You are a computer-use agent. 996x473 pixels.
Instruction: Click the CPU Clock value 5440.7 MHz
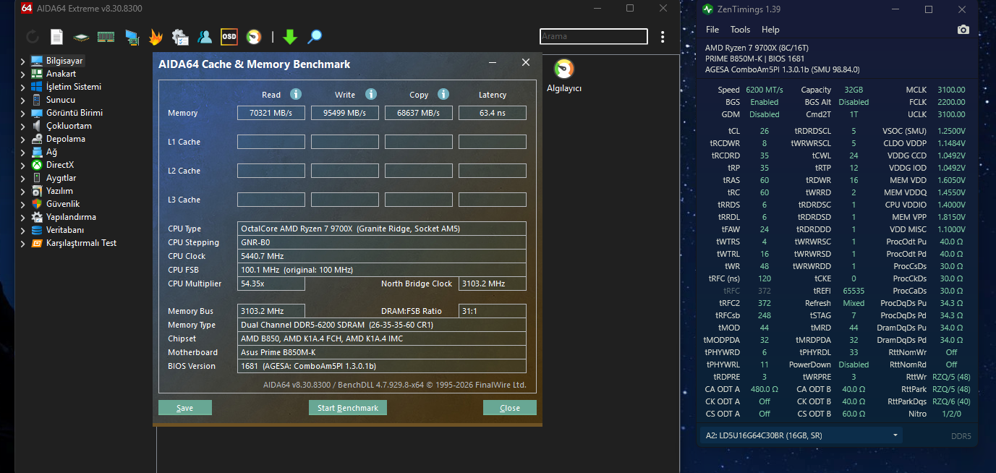coord(382,256)
